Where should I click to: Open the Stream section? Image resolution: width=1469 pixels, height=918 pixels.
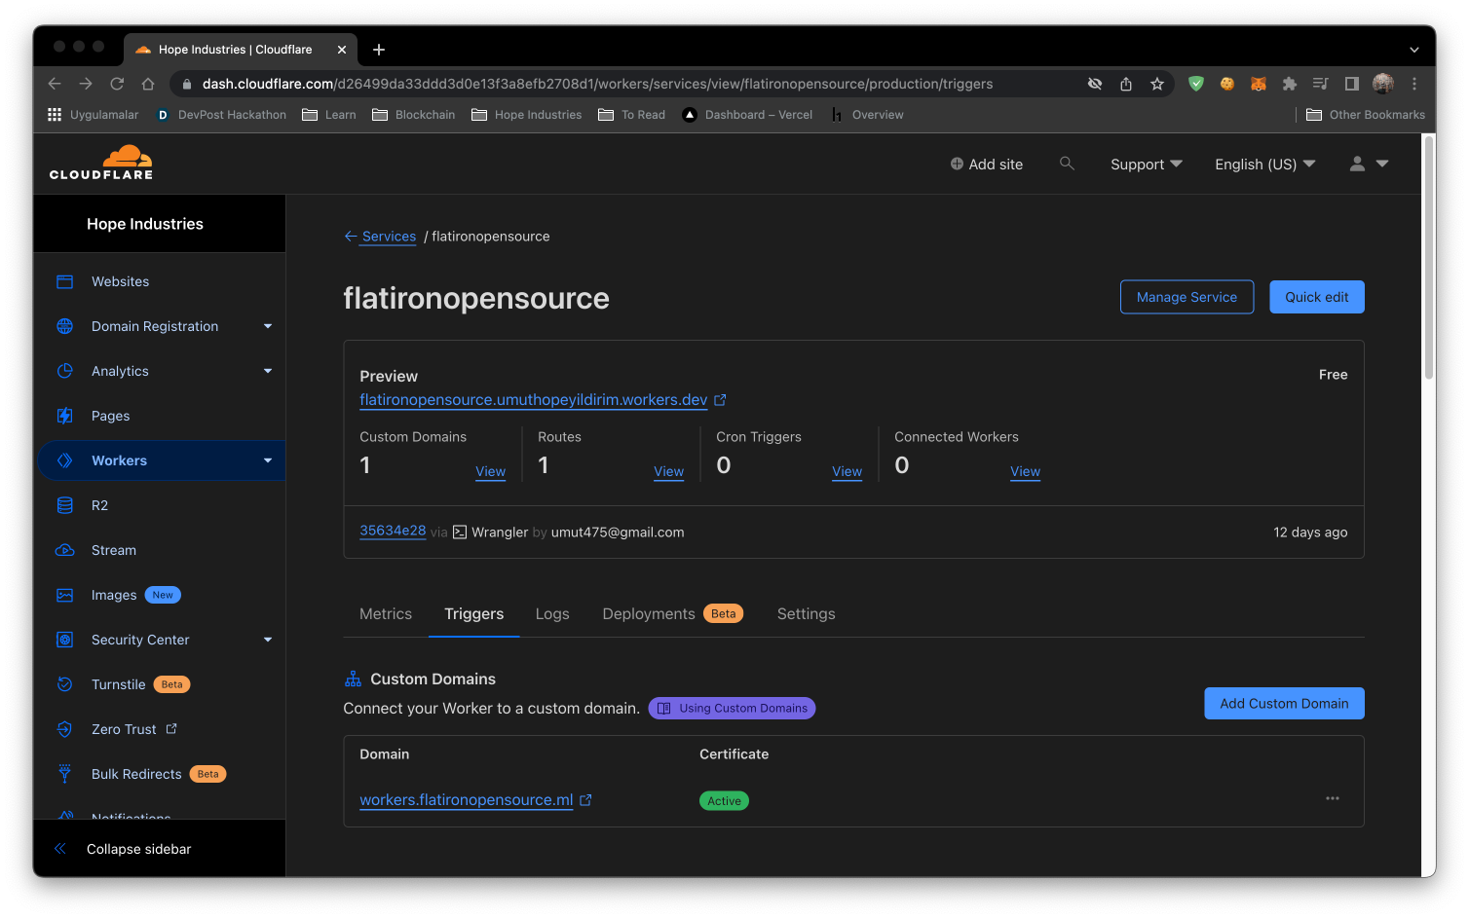(113, 550)
